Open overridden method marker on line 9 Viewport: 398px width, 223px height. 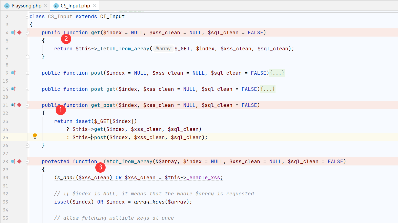[13, 73]
